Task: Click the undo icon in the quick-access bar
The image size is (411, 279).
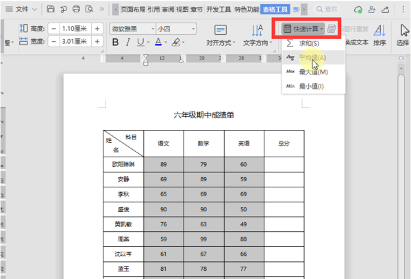Action: pos(63,9)
